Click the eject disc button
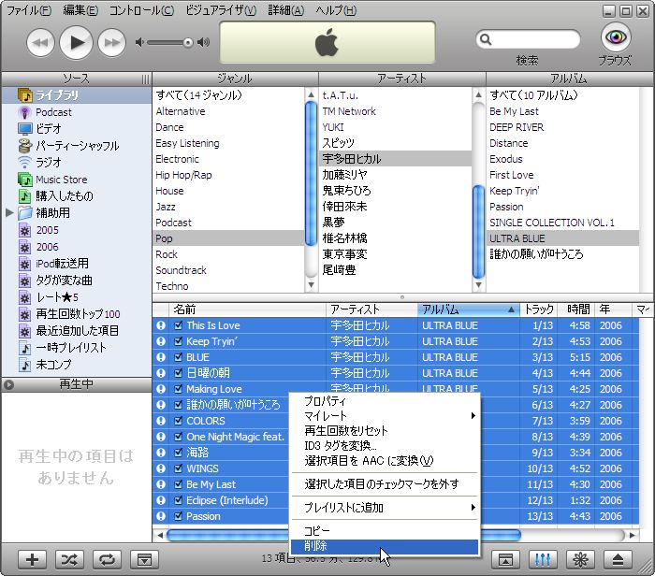655x576 pixels. 618,560
